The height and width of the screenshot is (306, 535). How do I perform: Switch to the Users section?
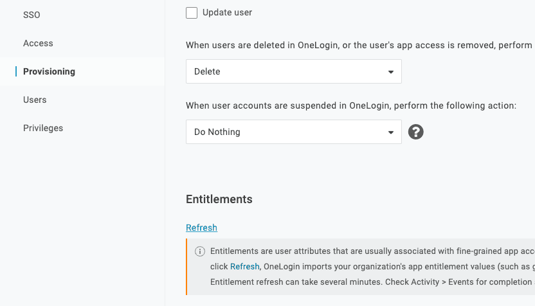click(35, 100)
